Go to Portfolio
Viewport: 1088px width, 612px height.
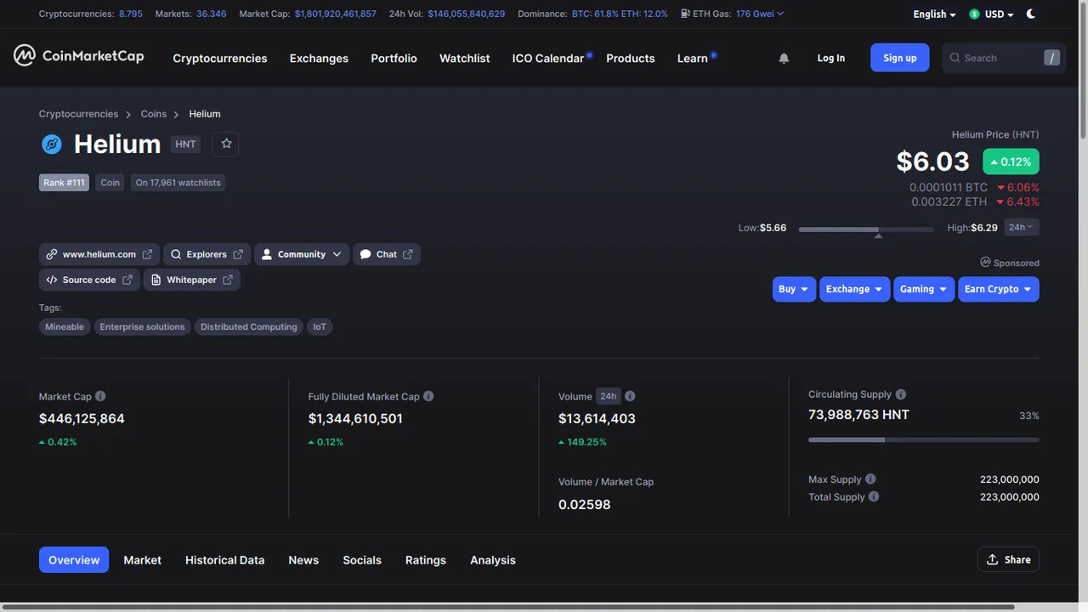tap(394, 58)
